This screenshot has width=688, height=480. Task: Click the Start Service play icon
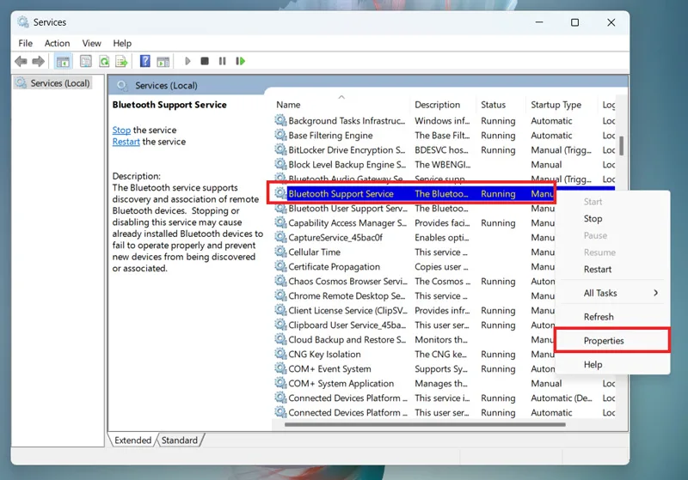(187, 61)
